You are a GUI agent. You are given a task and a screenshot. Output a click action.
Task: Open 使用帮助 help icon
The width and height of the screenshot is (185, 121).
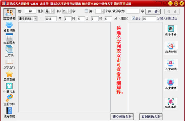[x=9, y=112]
